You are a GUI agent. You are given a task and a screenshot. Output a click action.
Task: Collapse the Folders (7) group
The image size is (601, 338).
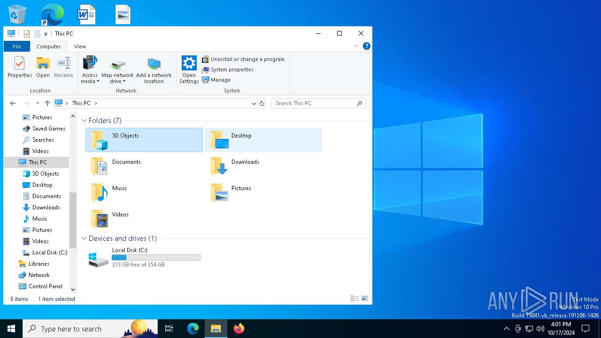pos(85,121)
